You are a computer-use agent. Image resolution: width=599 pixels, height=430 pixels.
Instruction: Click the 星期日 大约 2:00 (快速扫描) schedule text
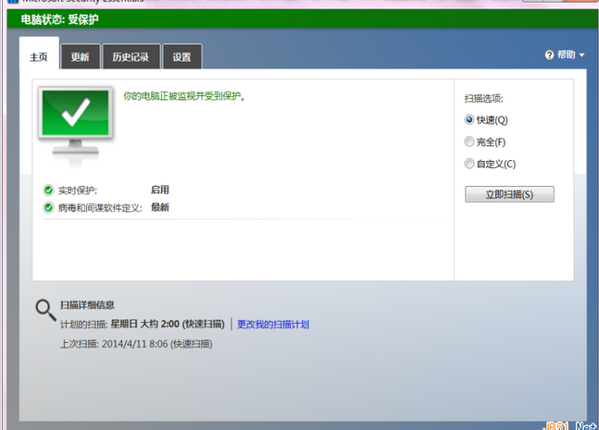point(168,325)
